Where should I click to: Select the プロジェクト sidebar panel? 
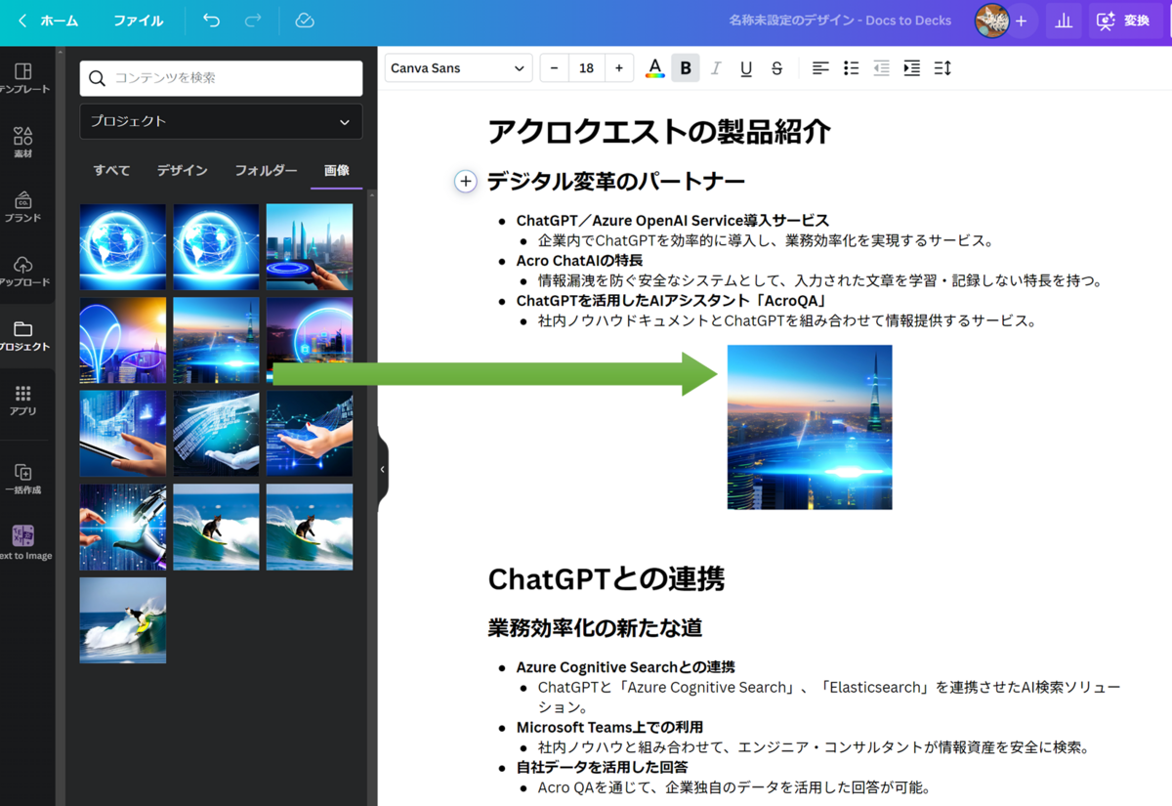pos(23,335)
